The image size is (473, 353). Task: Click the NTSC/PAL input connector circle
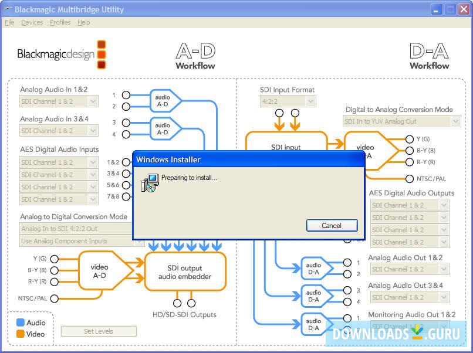point(54,298)
